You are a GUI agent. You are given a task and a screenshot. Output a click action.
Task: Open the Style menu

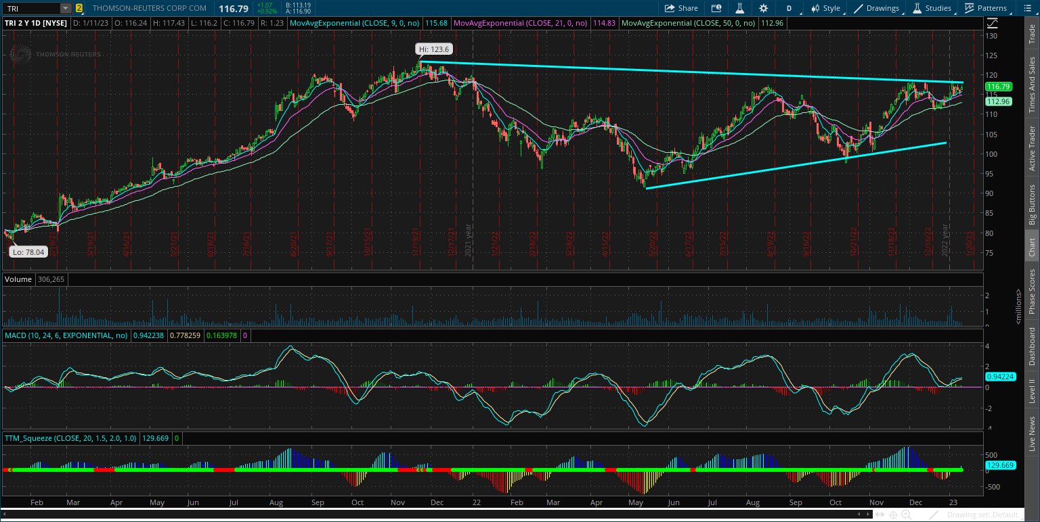click(825, 8)
